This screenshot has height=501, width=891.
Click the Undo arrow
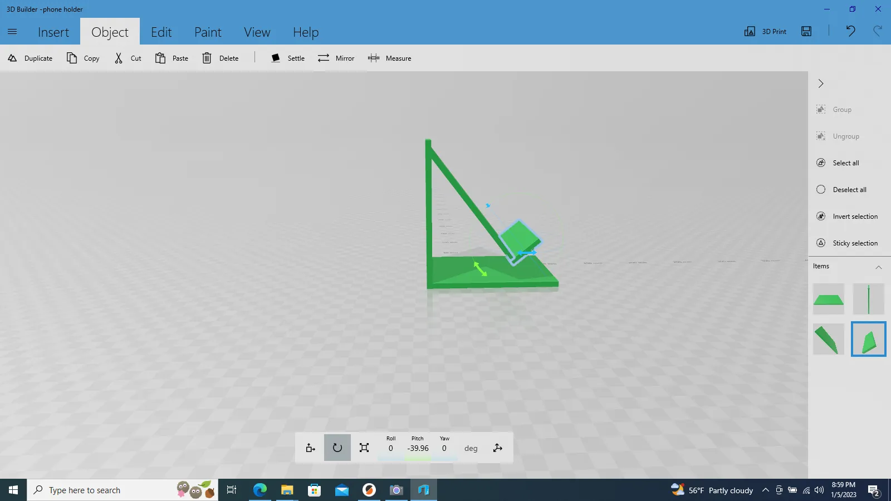click(850, 31)
